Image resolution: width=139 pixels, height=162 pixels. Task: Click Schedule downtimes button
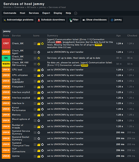[x=51, y=20]
